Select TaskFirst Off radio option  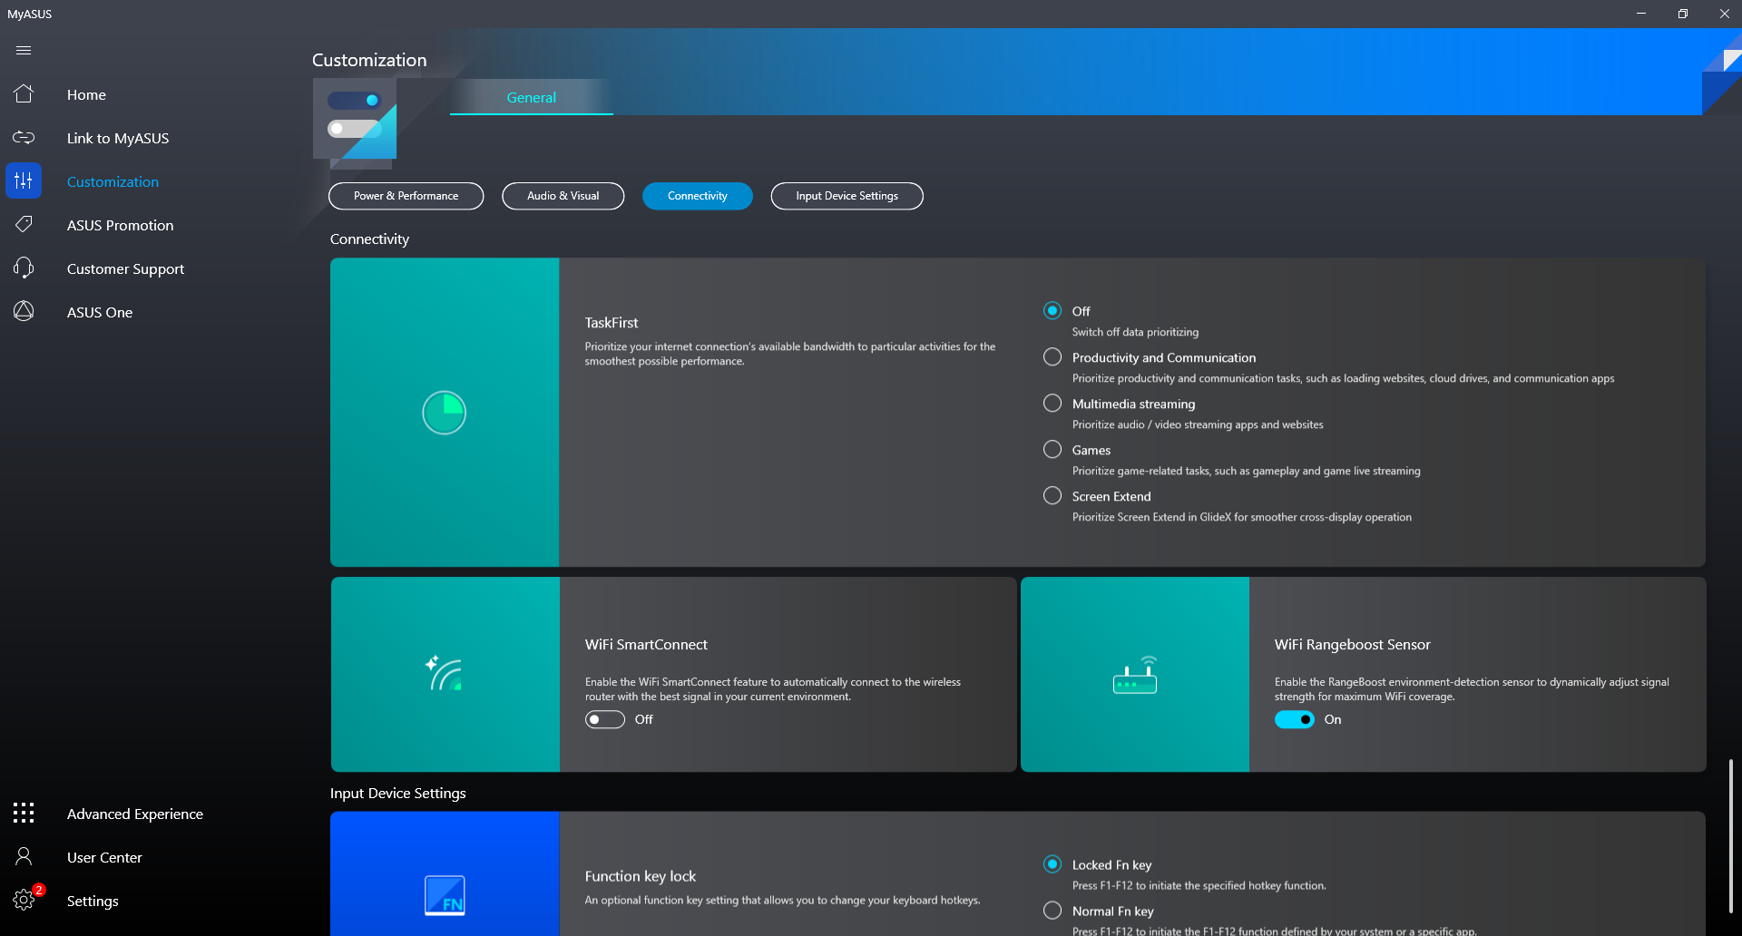[1052, 311]
